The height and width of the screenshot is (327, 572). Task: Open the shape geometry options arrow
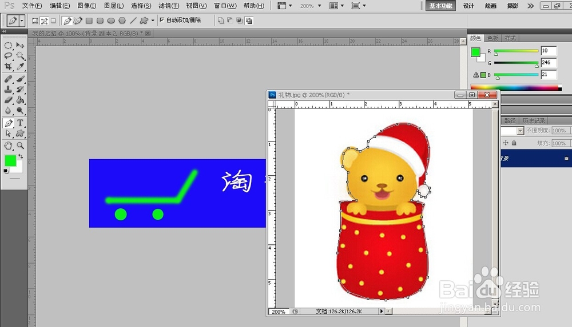click(x=153, y=21)
